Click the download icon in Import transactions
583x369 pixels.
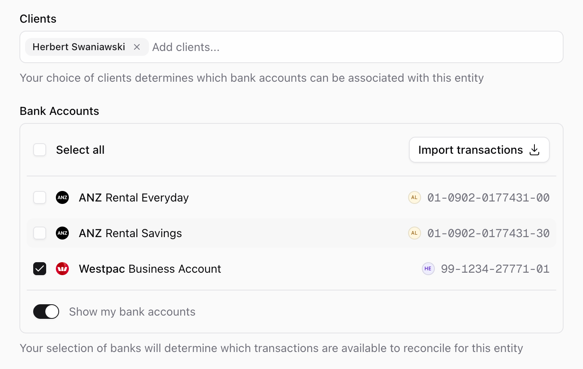[x=534, y=150]
